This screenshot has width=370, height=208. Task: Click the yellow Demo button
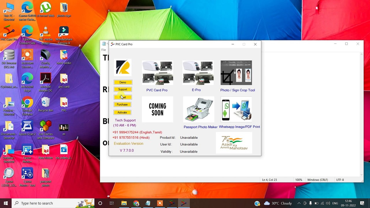coord(123,82)
